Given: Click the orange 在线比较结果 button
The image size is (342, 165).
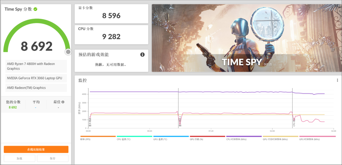Looking at the screenshot, I should [36, 149].
